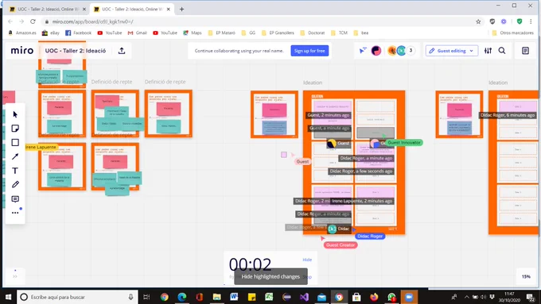
Task: Open Firefox from taskbar
Action: (x=374, y=297)
